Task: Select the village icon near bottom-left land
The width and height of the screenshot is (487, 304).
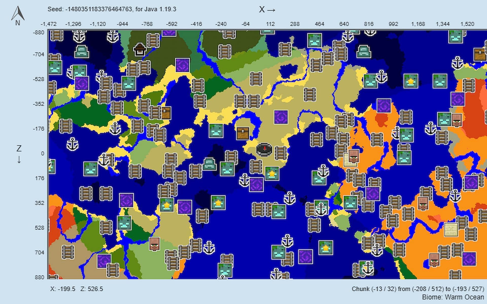Action: click(x=154, y=244)
